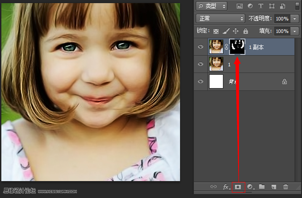Screen dimensions: 302x198
Task: Filter layers by shape layer icon
Action: point(272,6)
